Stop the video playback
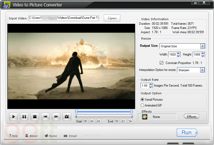Image resolution: width=214 pixels, height=145 pixels. pos(35,117)
